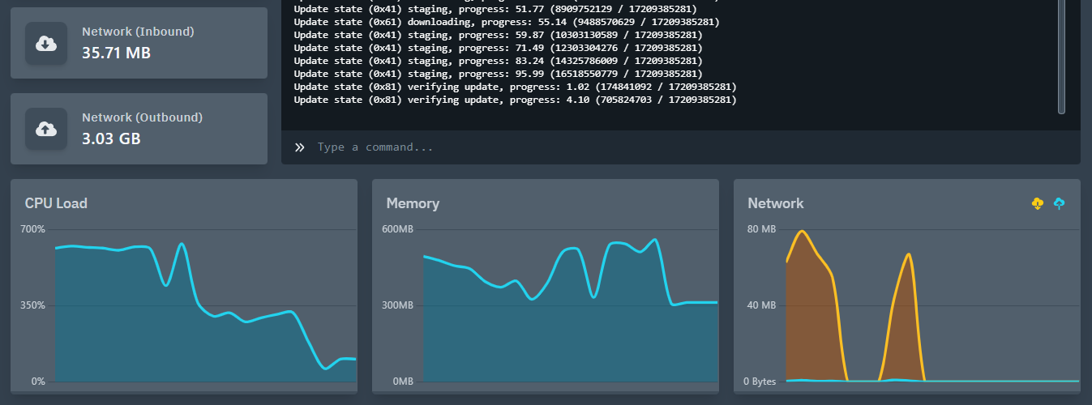Click the 40 MB axis label on Network chart
Screen dimensions: 1092x405
coord(761,305)
